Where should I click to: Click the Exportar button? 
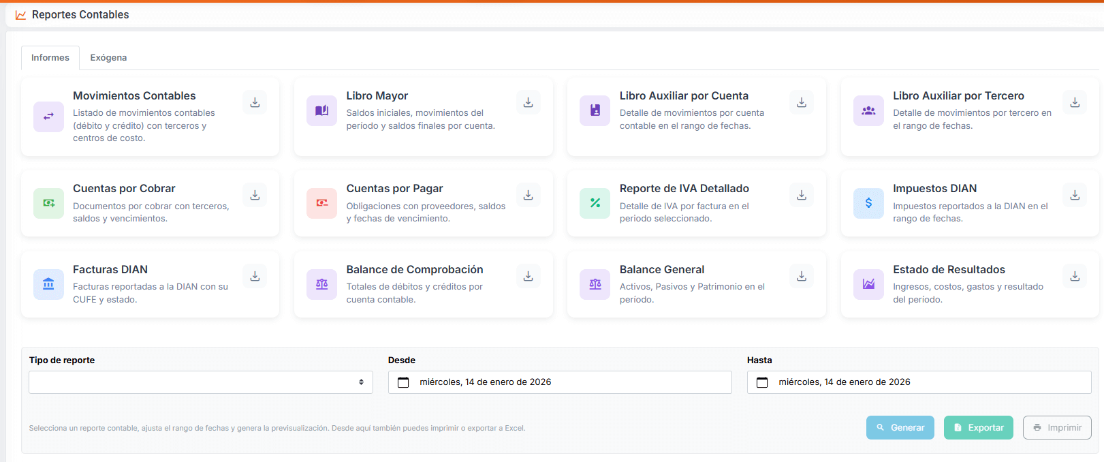[x=979, y=428]
